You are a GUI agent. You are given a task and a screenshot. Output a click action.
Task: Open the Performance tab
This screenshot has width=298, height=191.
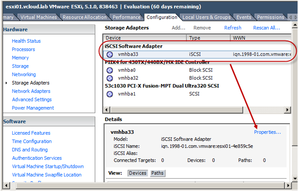127,17
